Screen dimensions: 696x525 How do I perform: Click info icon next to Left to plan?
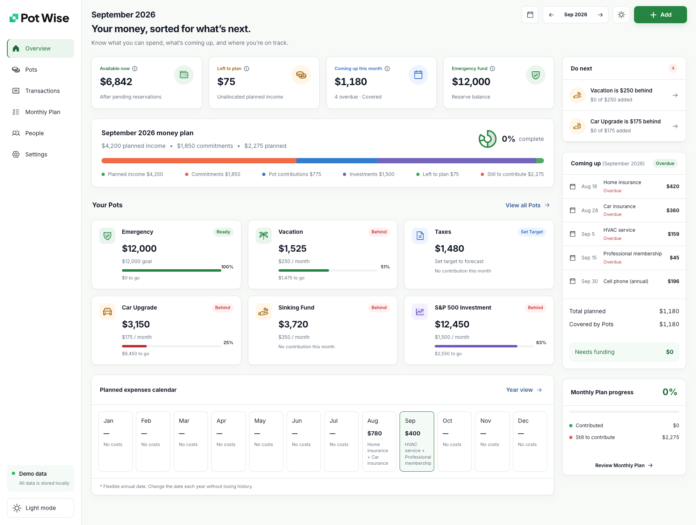tap(247, 68)
